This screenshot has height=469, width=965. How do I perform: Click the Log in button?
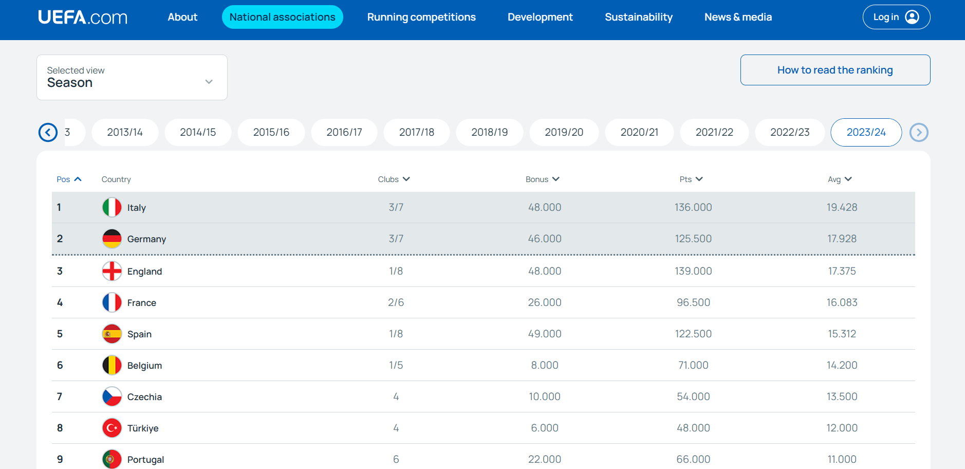[x=896, y=17]
